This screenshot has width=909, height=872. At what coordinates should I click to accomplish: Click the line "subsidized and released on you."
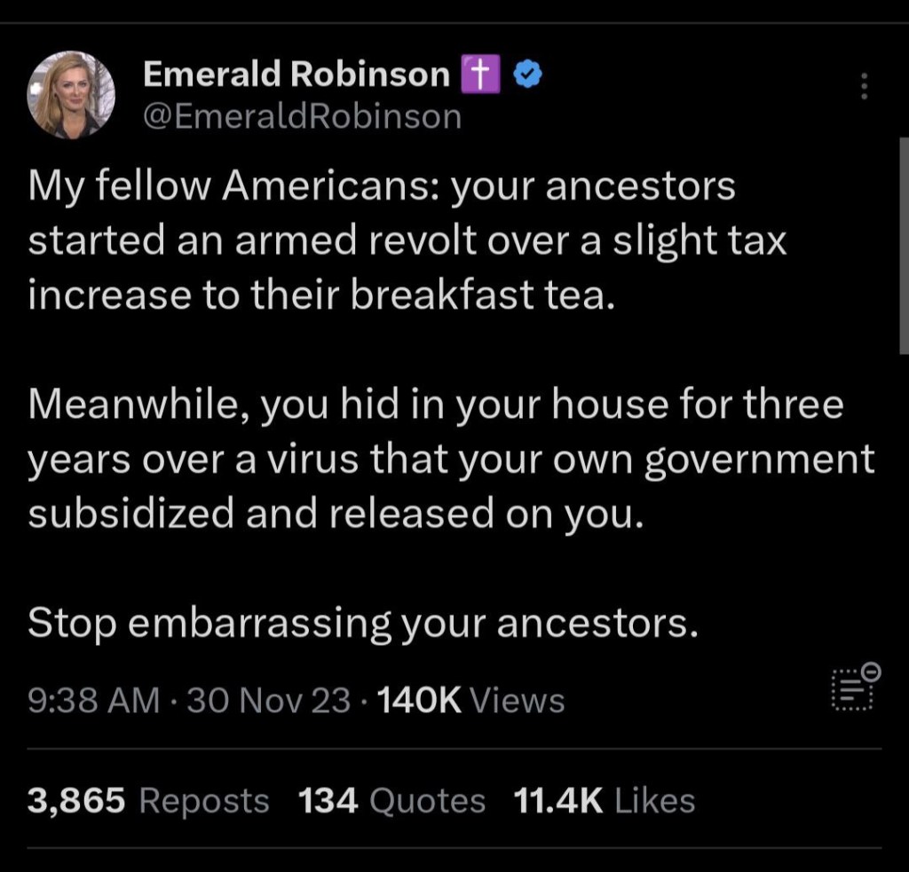335,515
